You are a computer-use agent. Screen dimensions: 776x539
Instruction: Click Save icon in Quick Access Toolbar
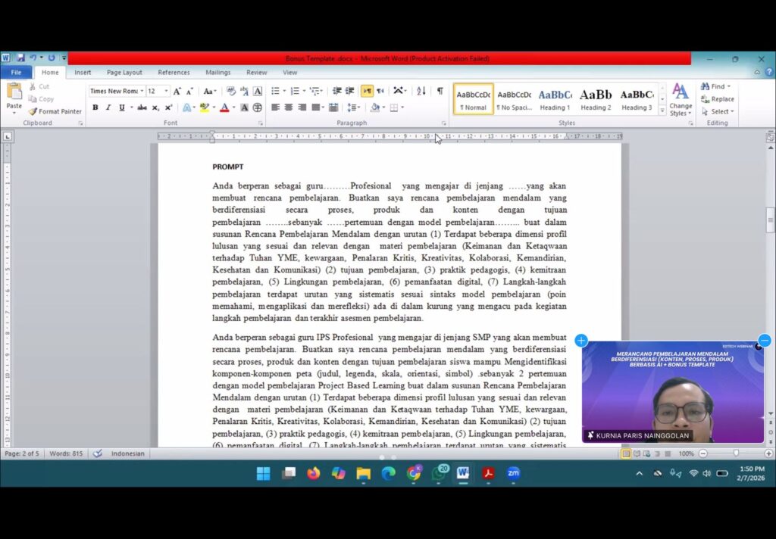click(20, 58)
